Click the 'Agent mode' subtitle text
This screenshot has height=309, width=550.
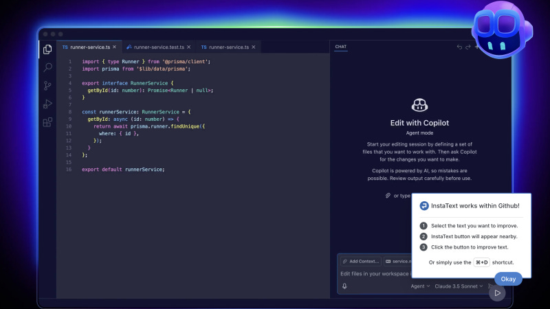coord(419,133)
